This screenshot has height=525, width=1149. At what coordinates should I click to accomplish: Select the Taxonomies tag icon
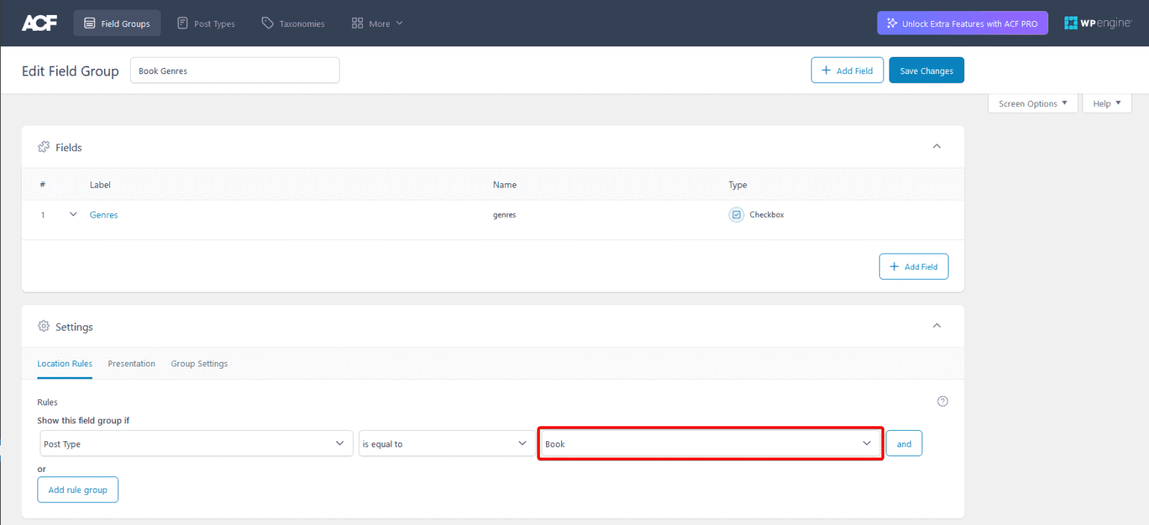267,22
